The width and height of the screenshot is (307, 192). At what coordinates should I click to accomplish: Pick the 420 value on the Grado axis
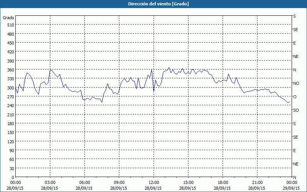[11, 52]
